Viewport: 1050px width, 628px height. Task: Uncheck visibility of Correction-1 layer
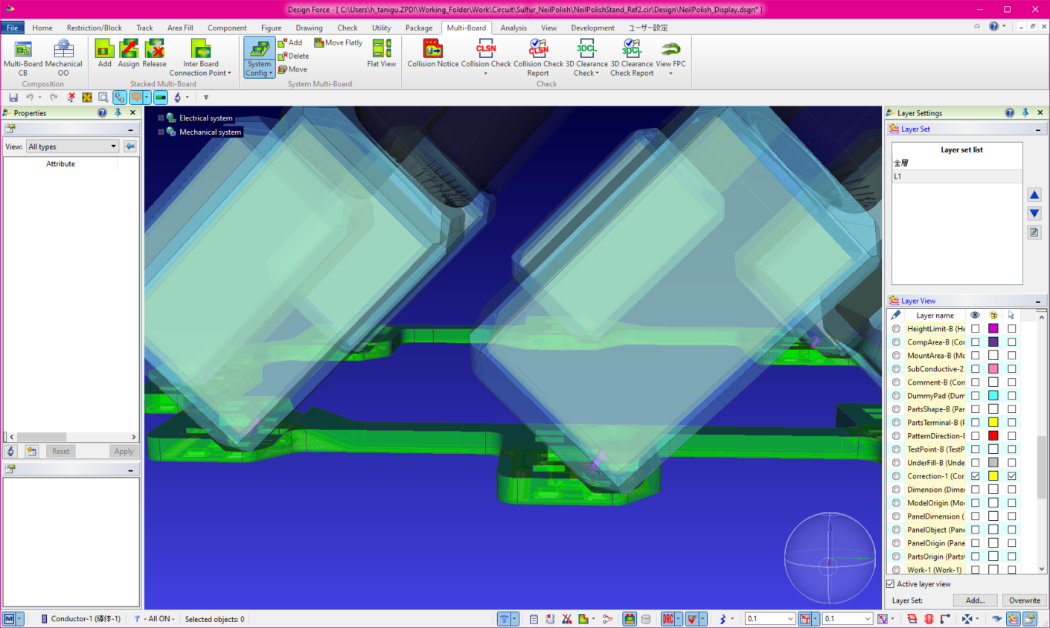pyautogui.click(x=975, y=476)
